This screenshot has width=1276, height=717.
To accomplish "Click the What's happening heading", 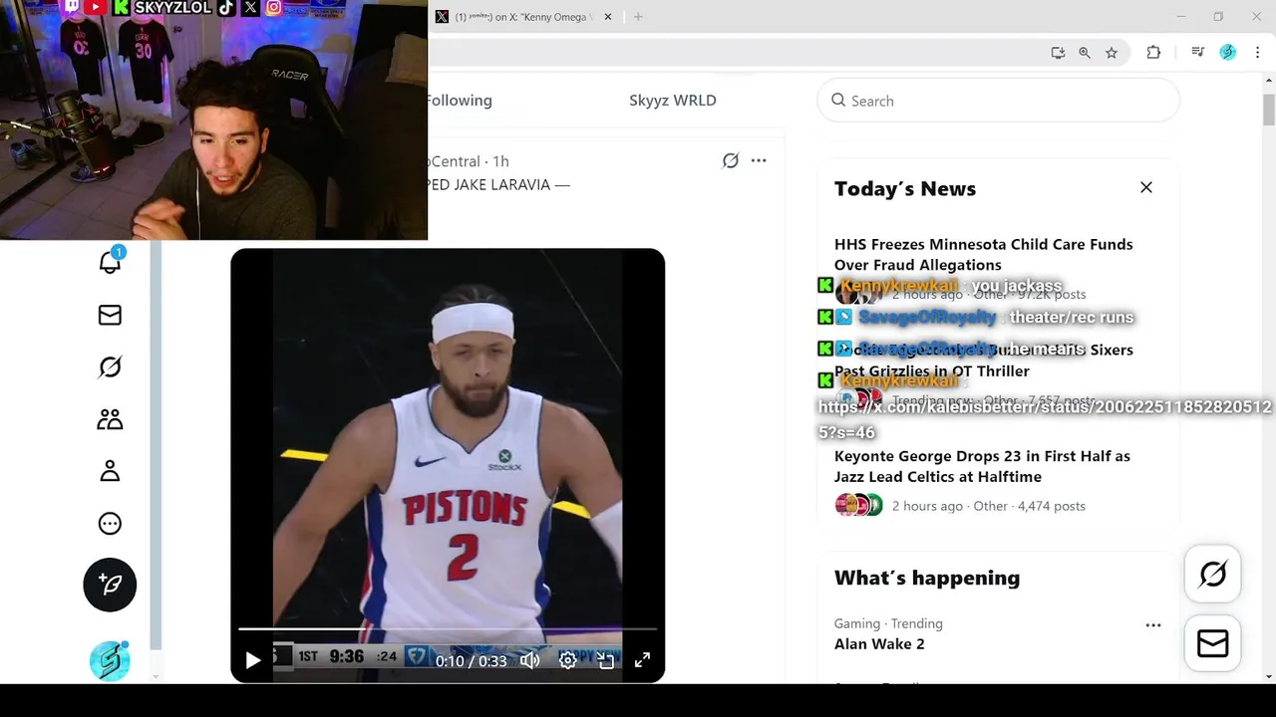I will [x=927, y=578].
